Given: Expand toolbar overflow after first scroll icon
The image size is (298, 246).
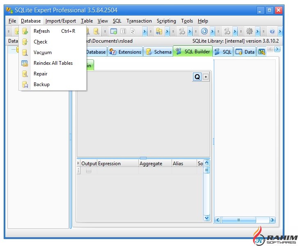Looking at the screenshot, I should pyautogui.click(x=190, y=32).
